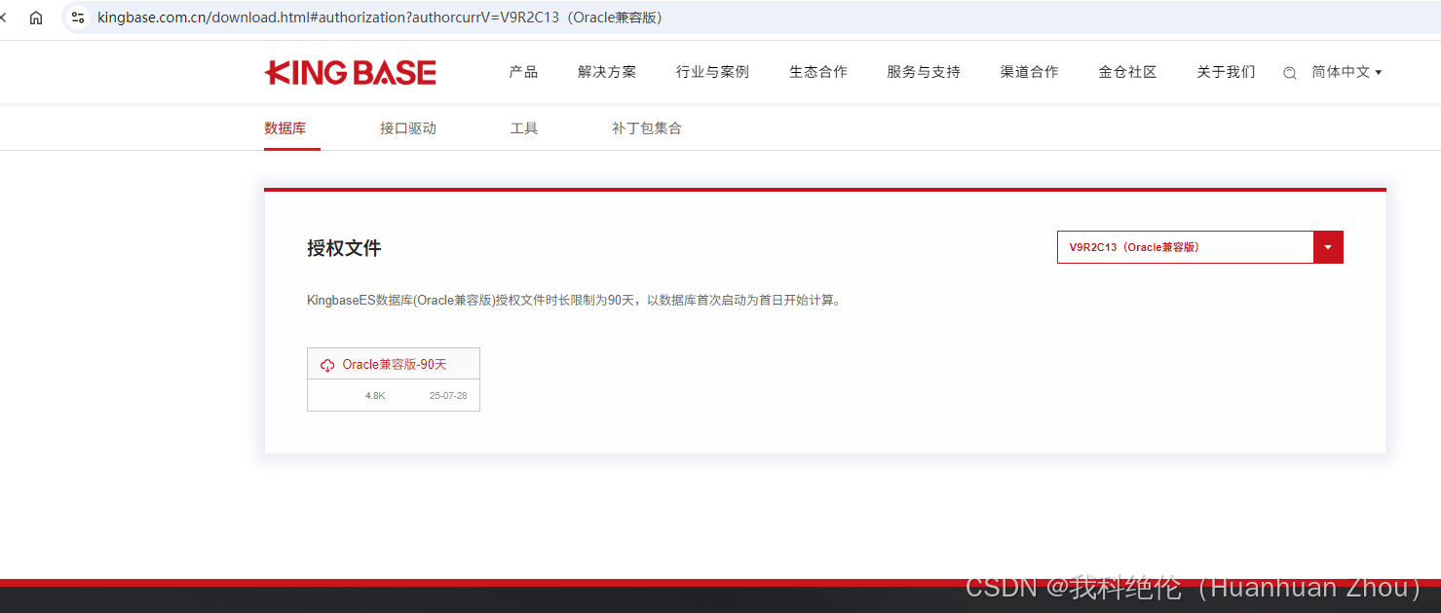Switch to the 补丁包集合 tab
The image size is (1441, 613).
pyautogui.click(x=647, y=128)
